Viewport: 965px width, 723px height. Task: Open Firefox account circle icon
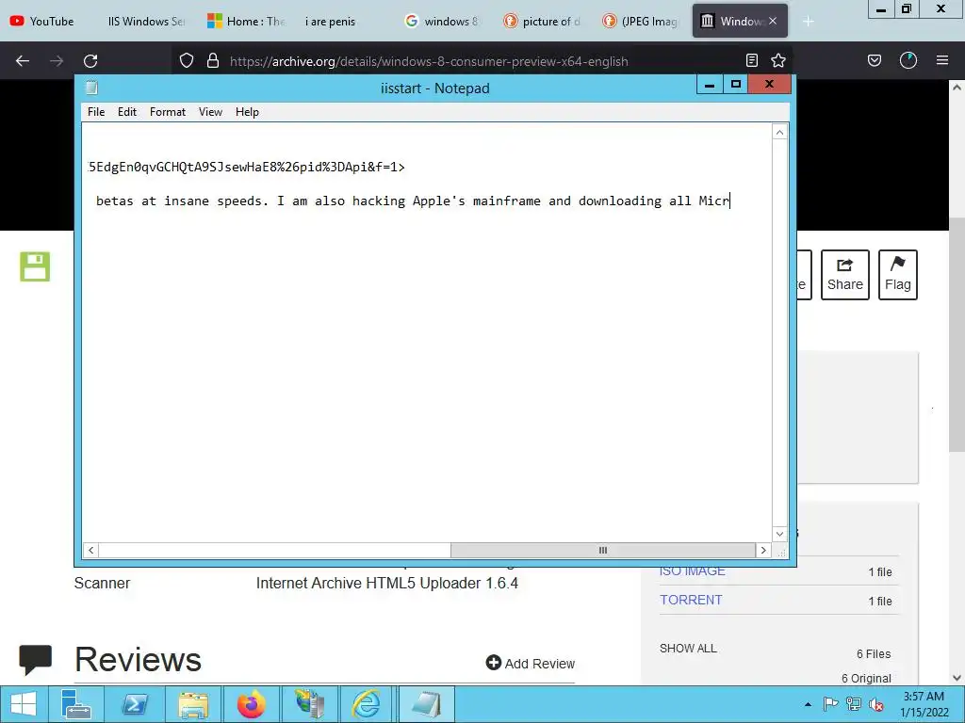click(908, 60)
